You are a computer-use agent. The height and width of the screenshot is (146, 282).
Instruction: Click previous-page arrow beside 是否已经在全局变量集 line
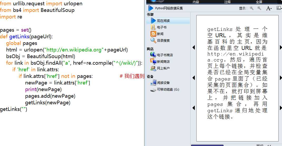pos(193,78)
